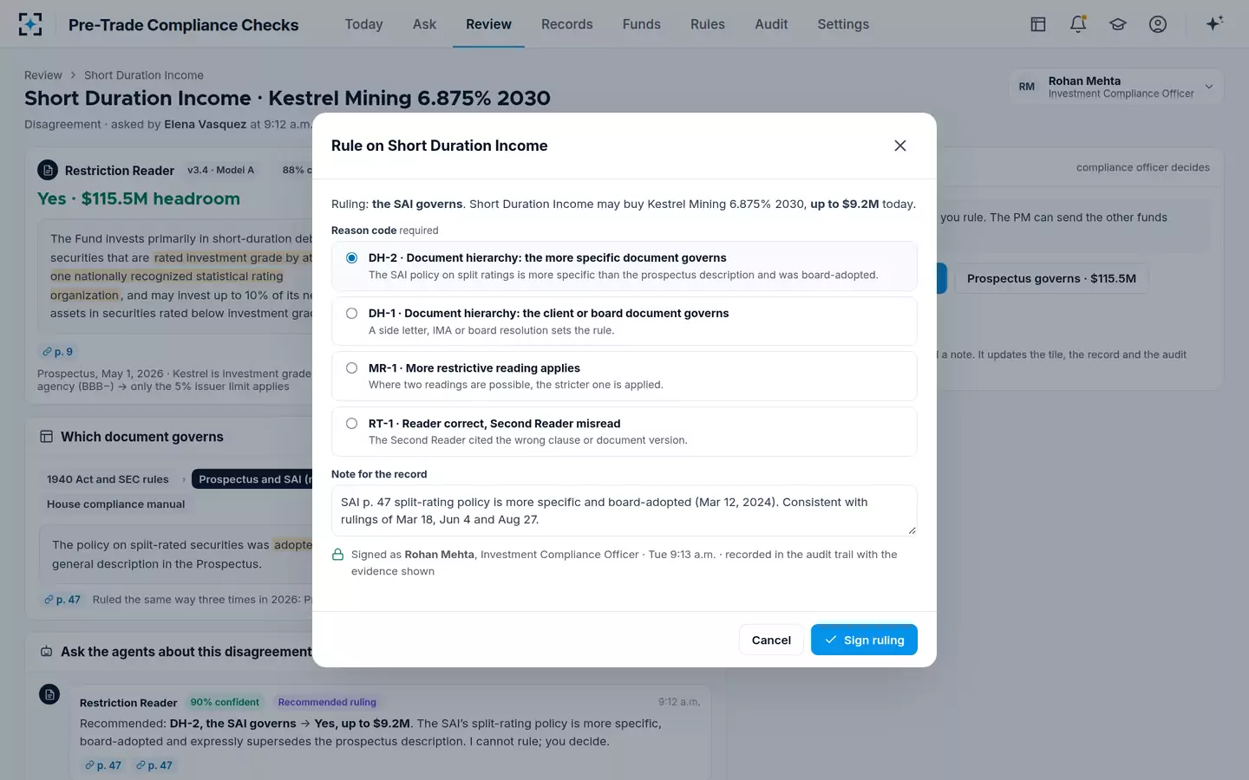Image resolution: width=1249 pixels, height=780 pixels.
Task: Click the 9:12 a.m. timestamp in chat
Action: 679,702
